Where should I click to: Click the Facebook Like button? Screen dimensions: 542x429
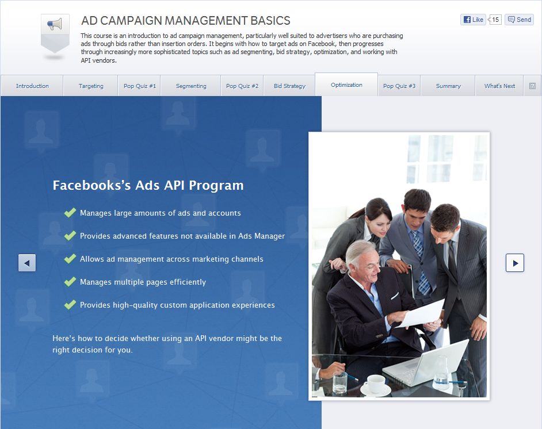click(x=473, y=20)
